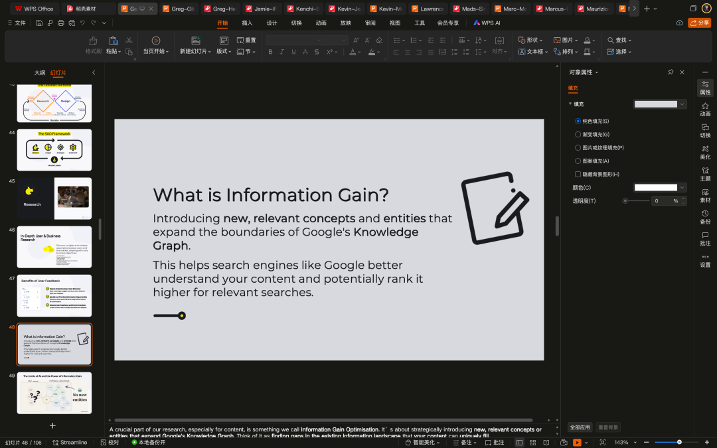
Task: Click the add slide plus button below thumbnails
Action: (x=52, y=425)
